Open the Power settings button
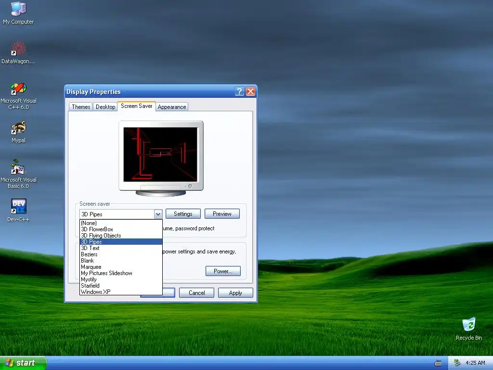The width and height of the screenshot is (493, 370). [223, 271]
